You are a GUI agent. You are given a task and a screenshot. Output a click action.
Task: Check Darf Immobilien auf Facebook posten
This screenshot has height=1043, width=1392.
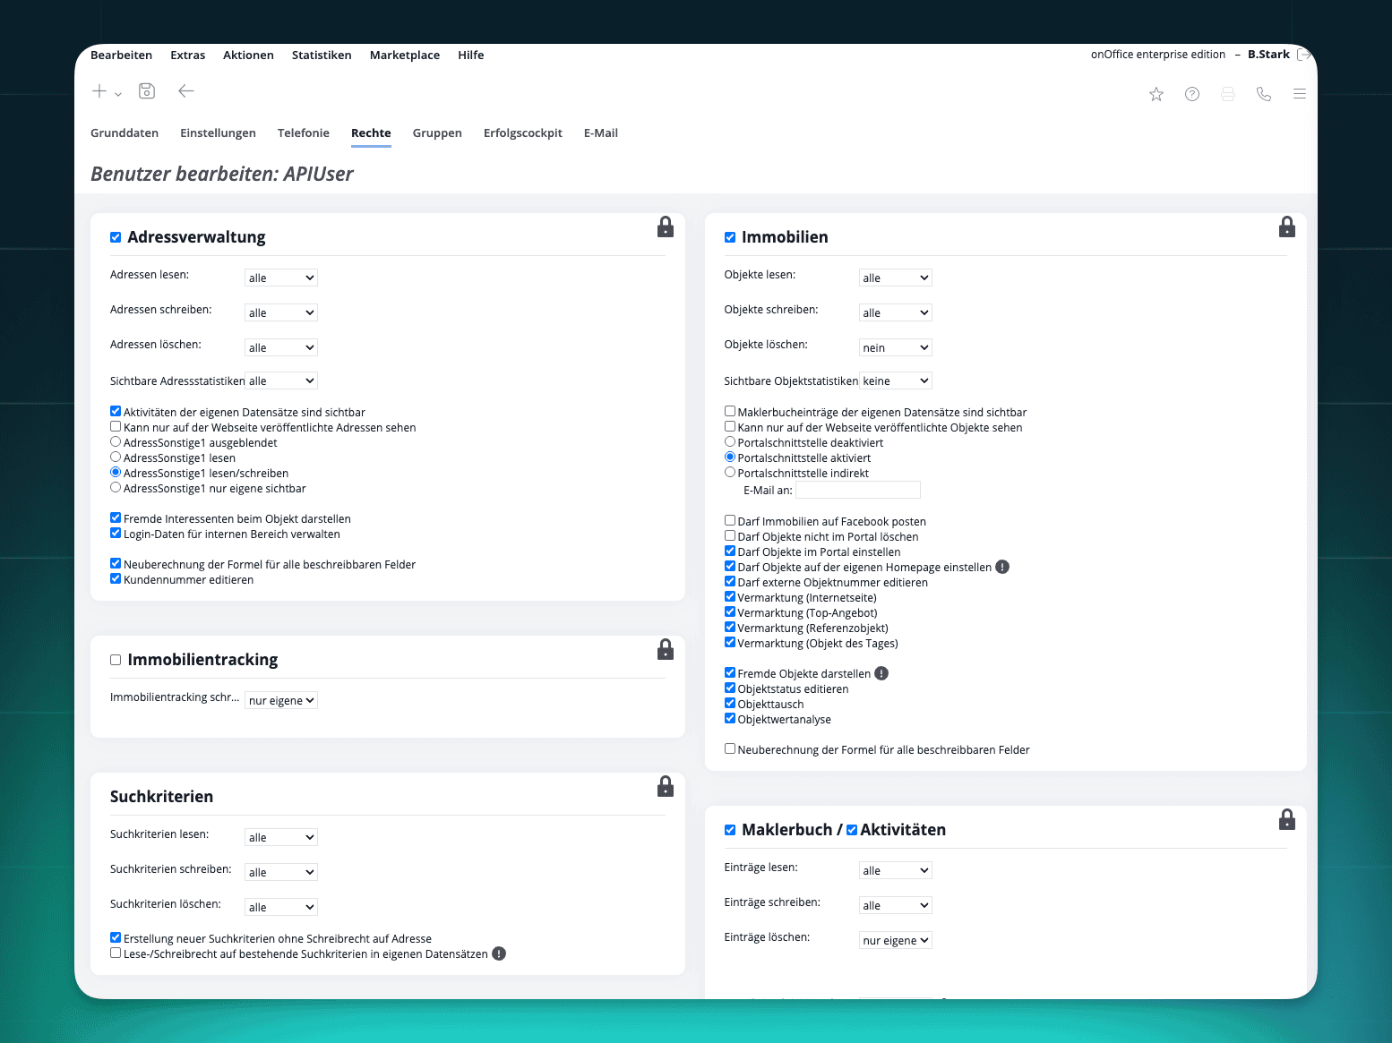click(x=730, y=521)
